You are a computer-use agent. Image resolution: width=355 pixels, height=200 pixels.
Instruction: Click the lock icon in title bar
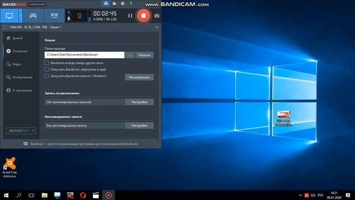pyautogui.click(x=106, y=3)
